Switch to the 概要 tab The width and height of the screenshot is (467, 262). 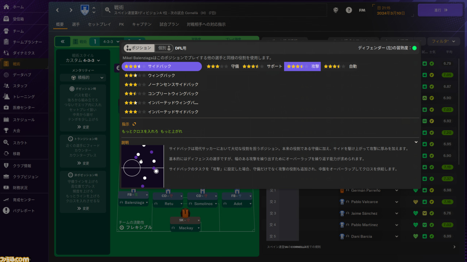tap(60, 24)
